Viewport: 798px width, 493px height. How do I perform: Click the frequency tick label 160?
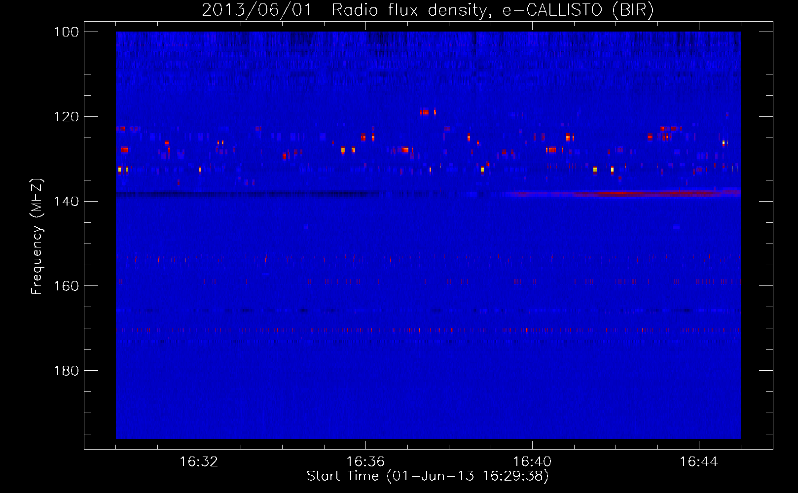67,286
